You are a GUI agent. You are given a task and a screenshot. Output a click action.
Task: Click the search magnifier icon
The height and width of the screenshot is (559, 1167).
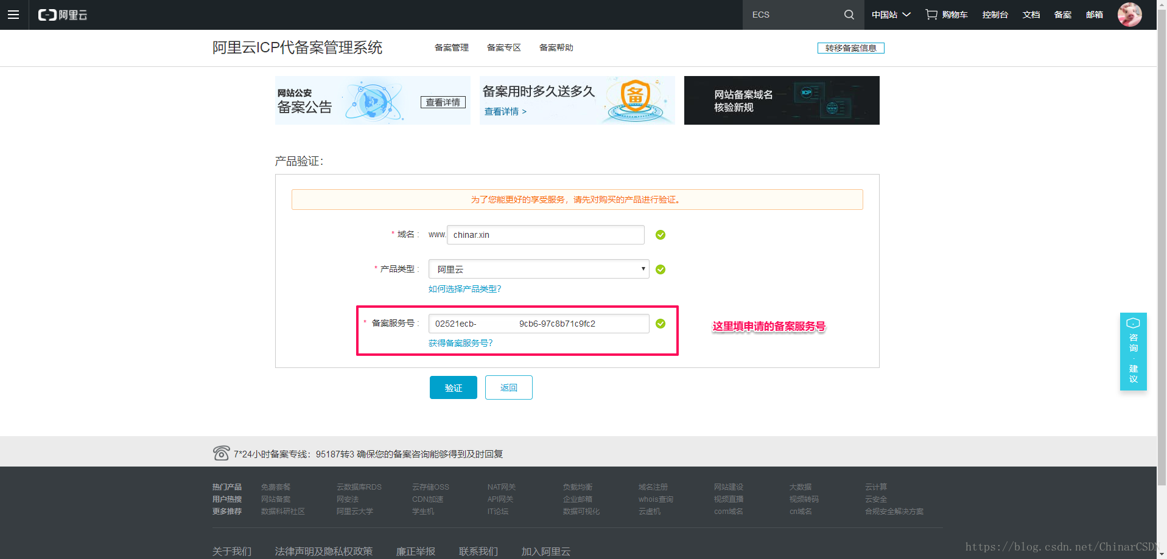[x=849, y=15]
